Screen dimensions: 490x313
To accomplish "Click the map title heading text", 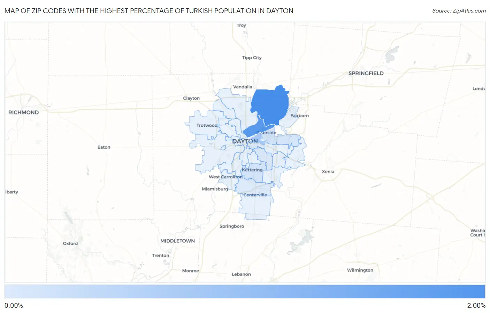I will [149, 11].
